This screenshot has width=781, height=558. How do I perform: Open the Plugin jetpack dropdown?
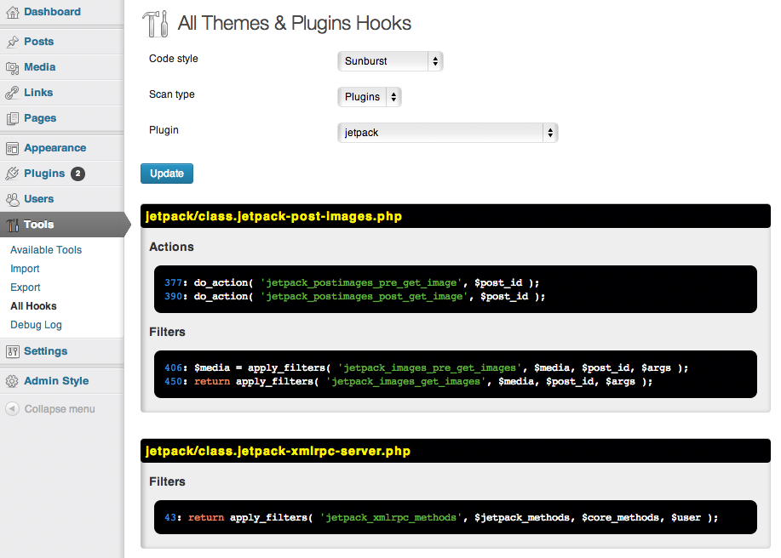click(x=448, y=133)
